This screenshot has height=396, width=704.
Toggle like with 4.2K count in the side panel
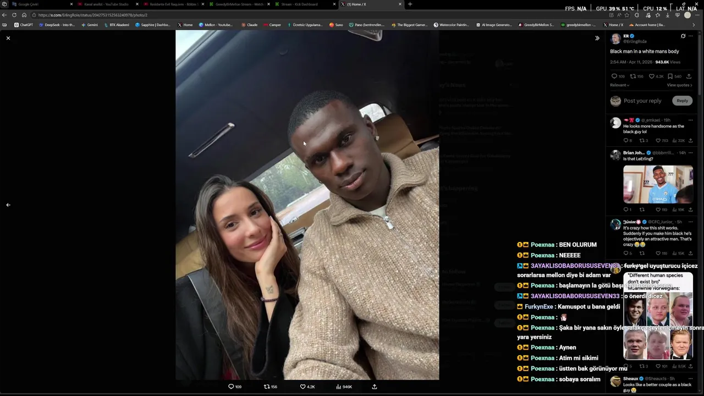coord(656,76)
